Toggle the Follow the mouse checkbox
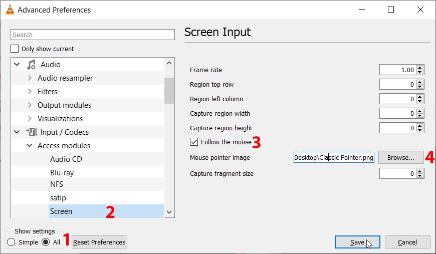The width and height of the screenshot is (436, 254). coord(194,142)
